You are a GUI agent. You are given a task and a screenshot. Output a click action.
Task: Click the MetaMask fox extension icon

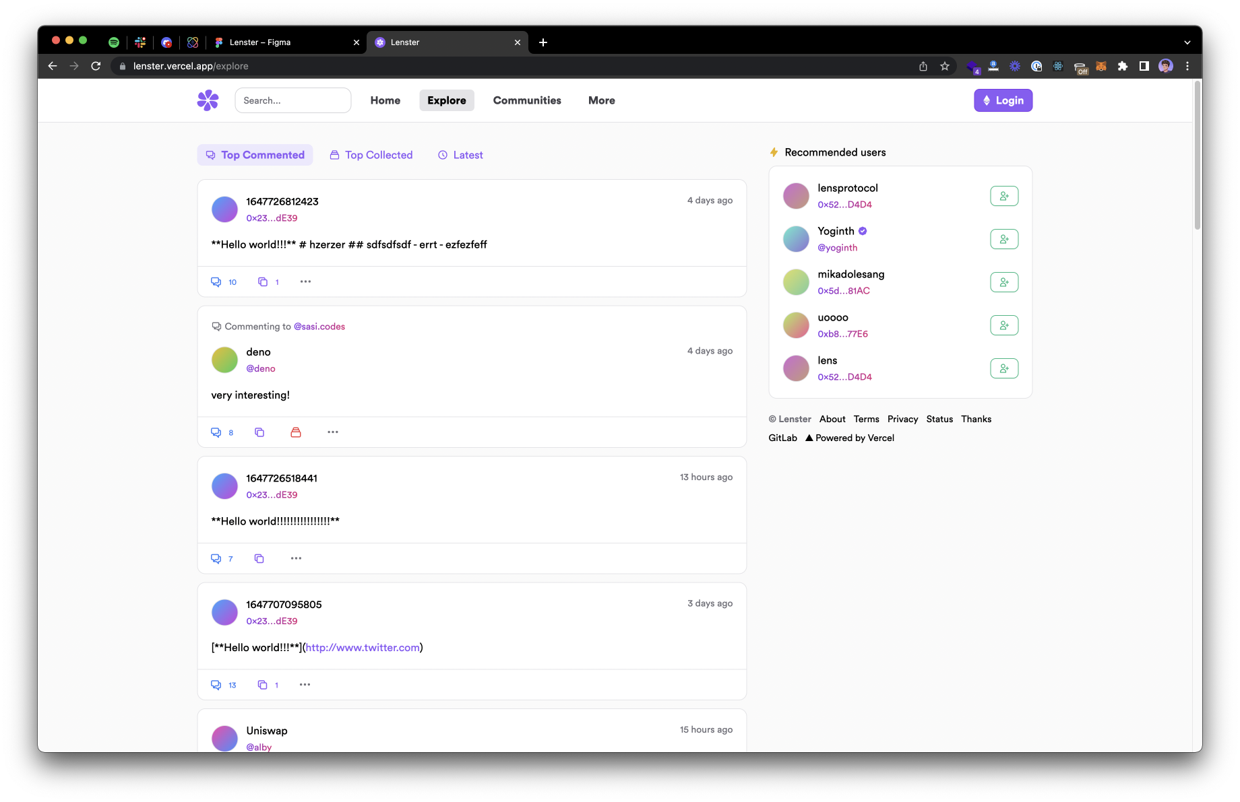click(1101, 66)
